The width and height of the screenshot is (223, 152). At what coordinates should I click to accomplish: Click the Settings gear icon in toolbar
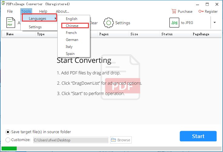coord(109,23)
